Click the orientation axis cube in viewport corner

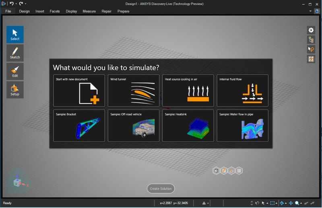click(17, 182)
